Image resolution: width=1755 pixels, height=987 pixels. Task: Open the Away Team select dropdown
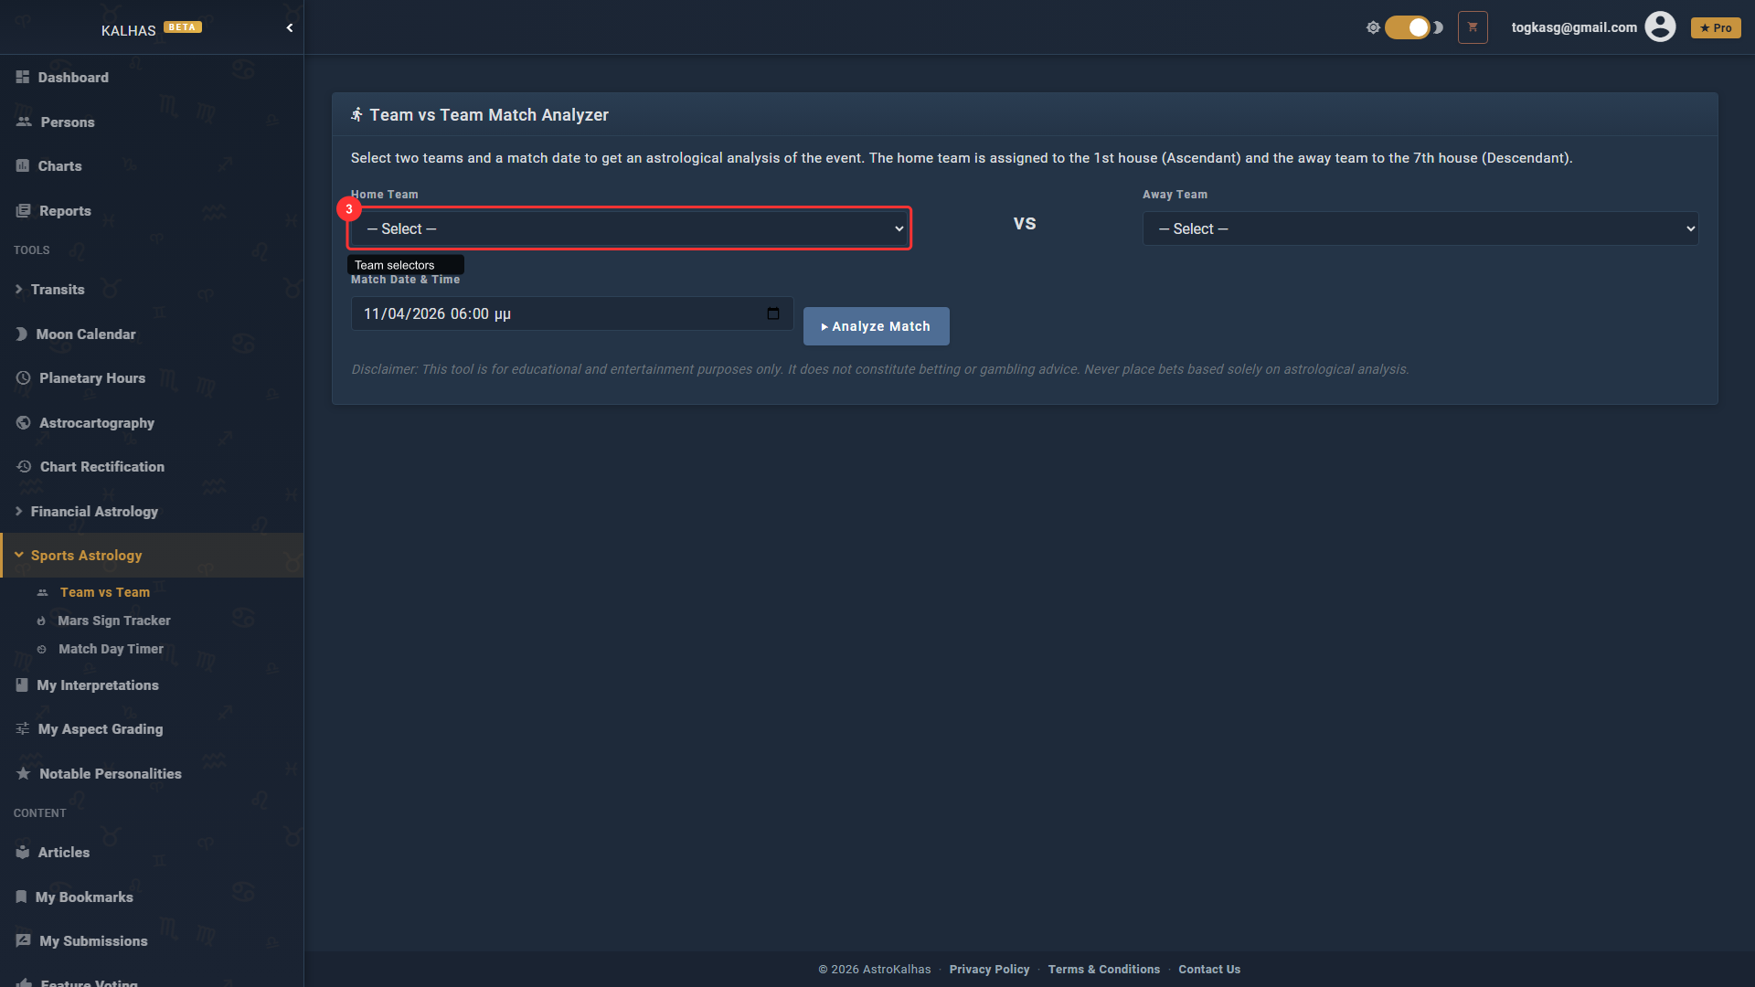1420,228
